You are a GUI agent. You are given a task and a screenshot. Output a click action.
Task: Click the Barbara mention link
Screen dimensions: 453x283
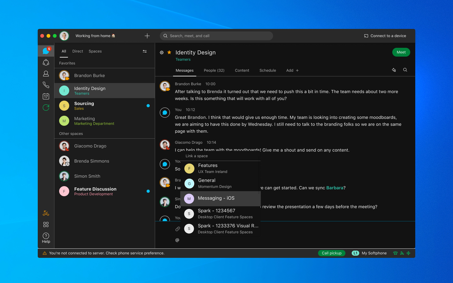coord(335,188)
